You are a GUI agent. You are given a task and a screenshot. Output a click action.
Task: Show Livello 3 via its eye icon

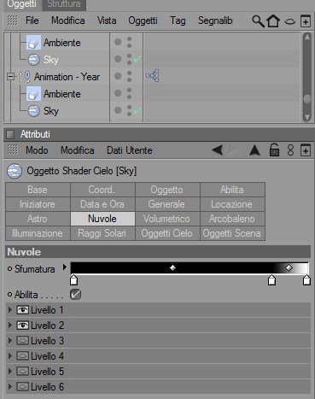point(22,341)
